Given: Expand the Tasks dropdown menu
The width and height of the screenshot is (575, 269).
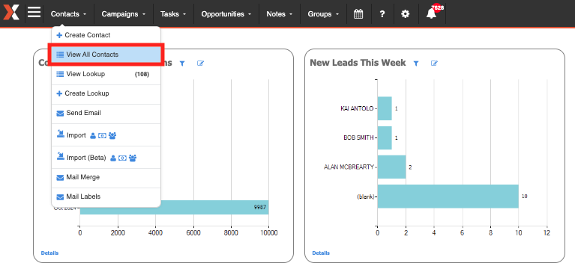Looking at the screenshot, I should [x=173, y=14].
